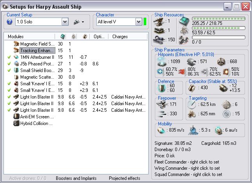Click the blue help question mark icon
Viewport: 252px width, 183px height.
tap(9, 22)
